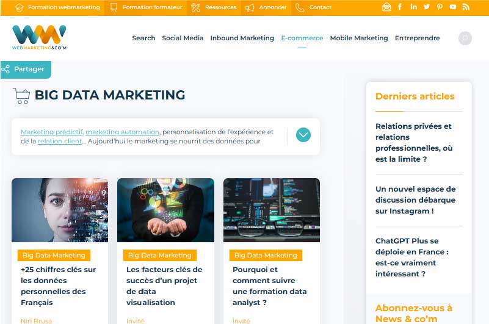Select E-commerce navigation item
The image size is (489, 324).
302,38
